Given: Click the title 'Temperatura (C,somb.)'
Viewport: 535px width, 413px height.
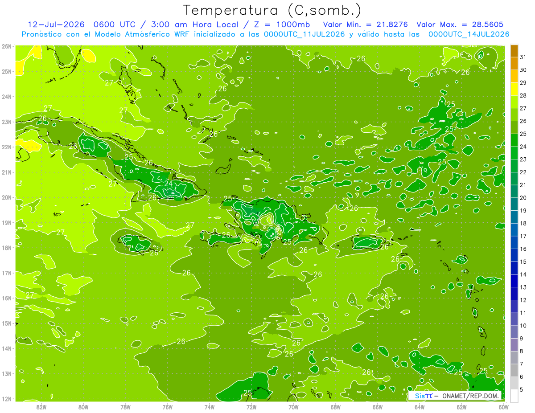Looking at the screenshot, I should click(x=272, y=10).
